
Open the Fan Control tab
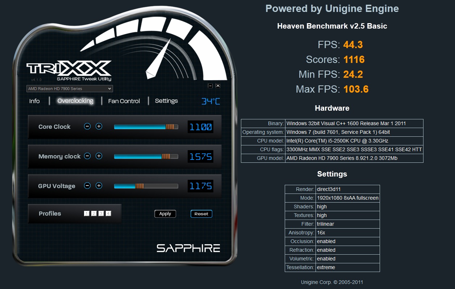tap(124, 101)
